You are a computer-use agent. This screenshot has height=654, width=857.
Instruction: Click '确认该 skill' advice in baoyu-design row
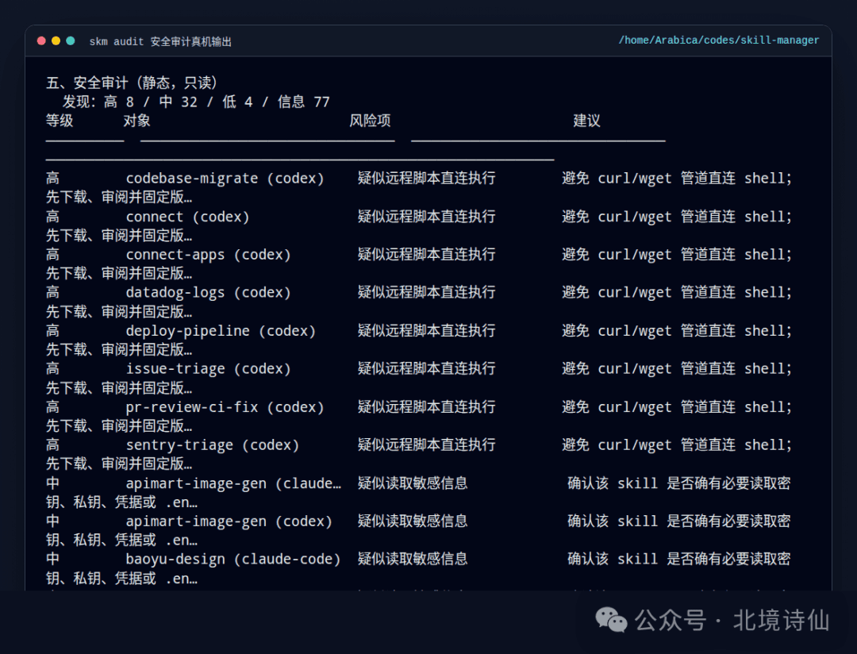(x=678, y=559)
